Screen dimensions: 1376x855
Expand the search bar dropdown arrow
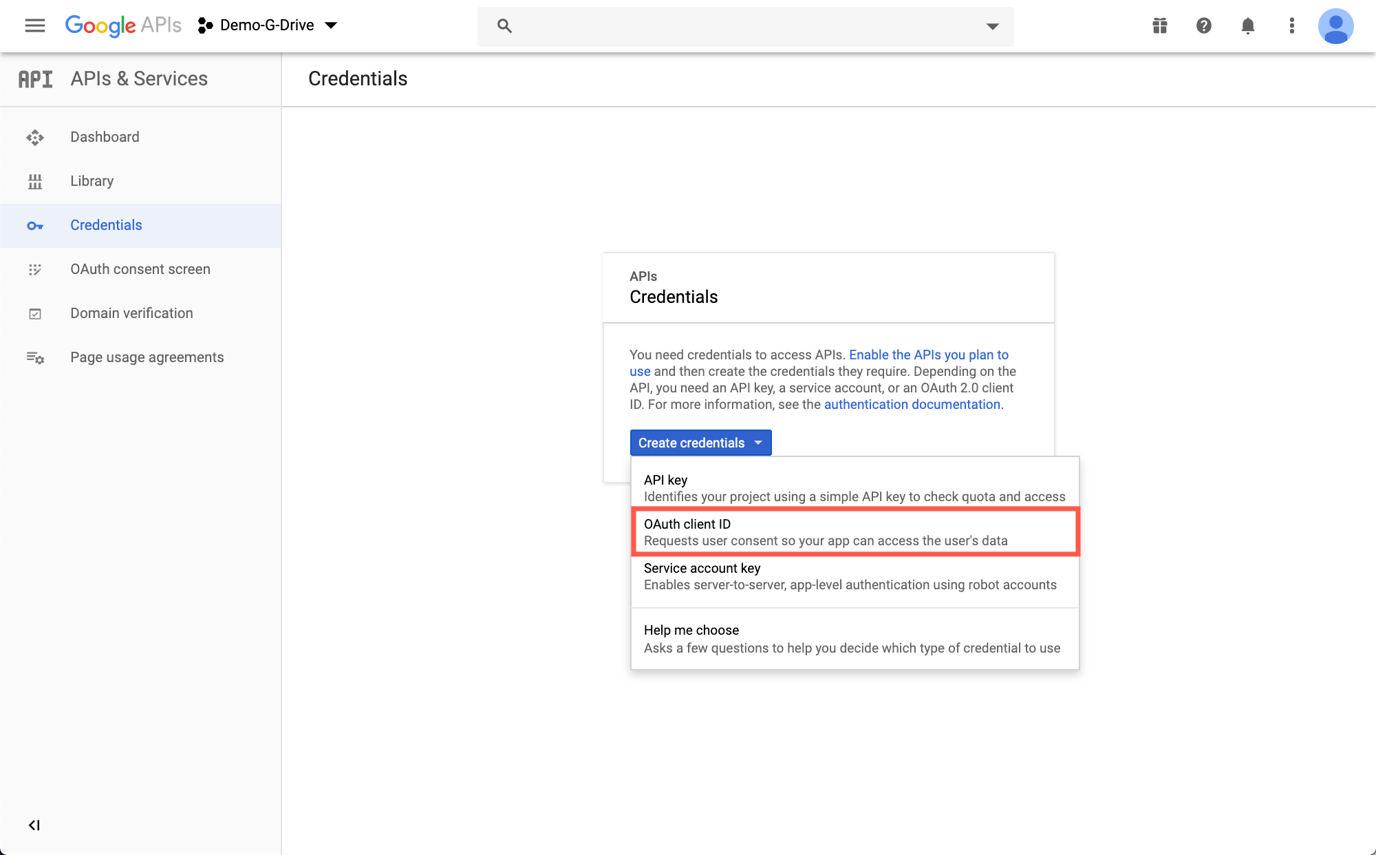pos(992,26)
